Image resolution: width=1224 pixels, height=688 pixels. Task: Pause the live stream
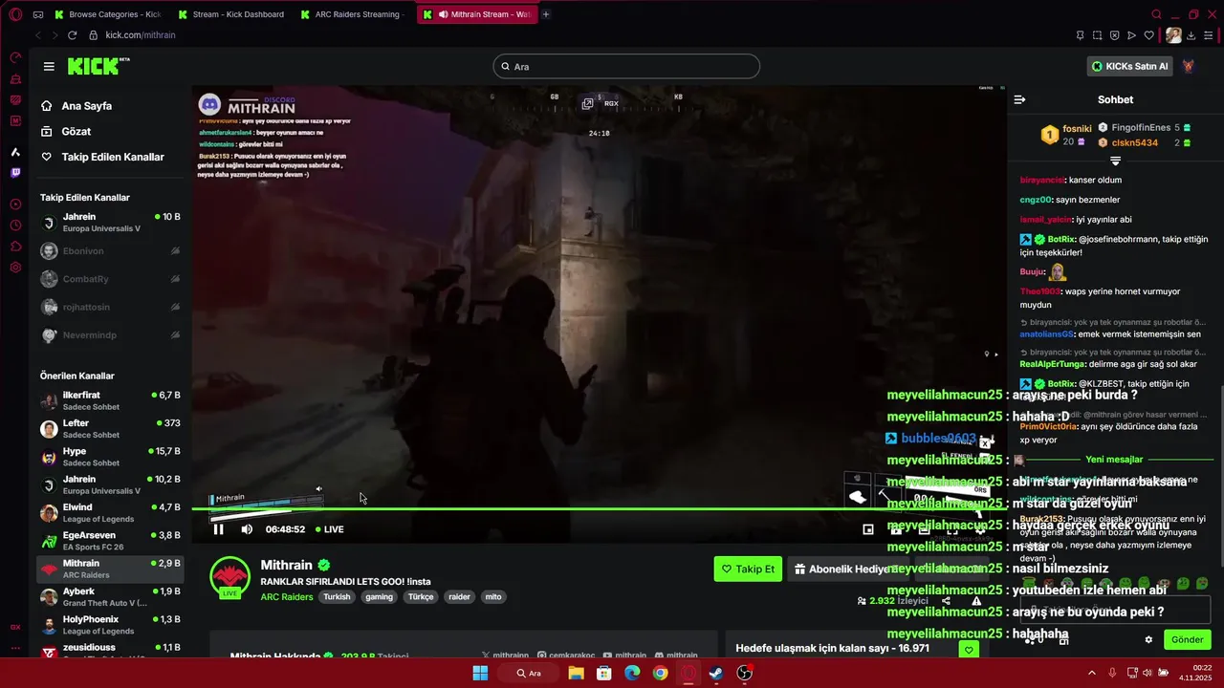[218, 529]
